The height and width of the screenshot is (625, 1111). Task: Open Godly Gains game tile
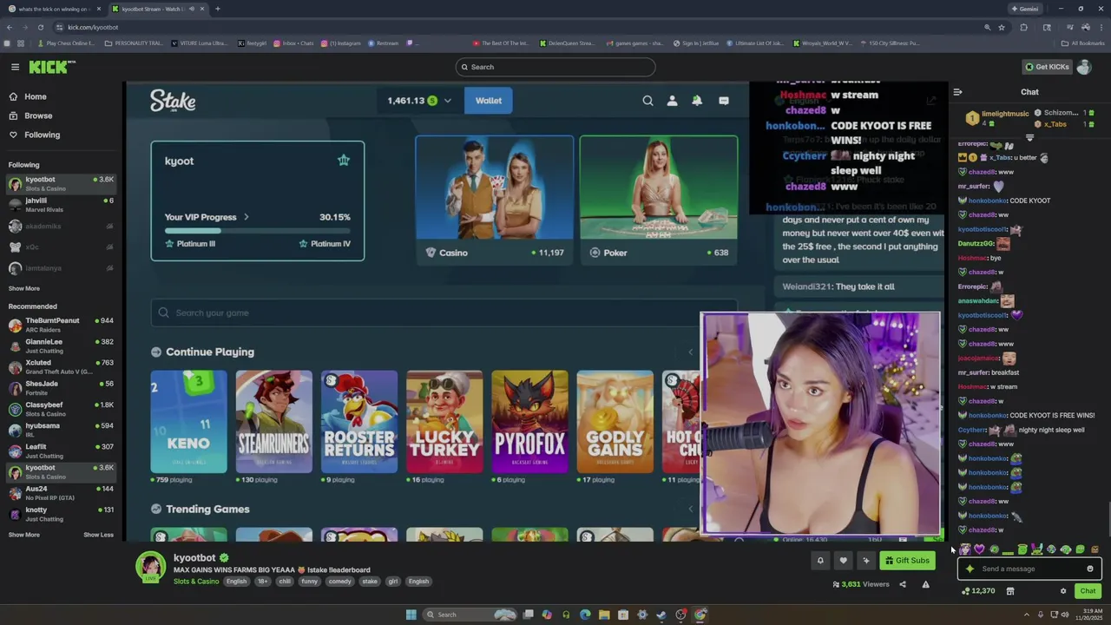[x=615, y=422]
